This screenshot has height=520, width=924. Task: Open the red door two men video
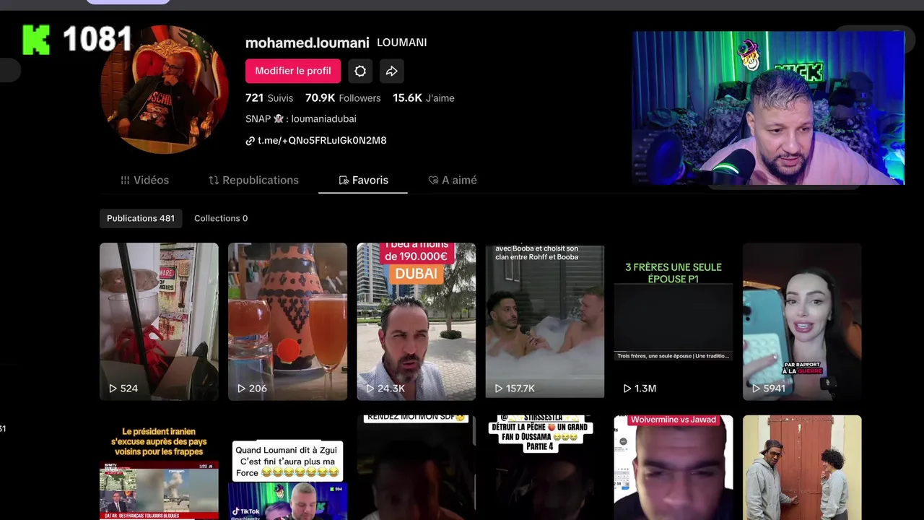(x=802, y=467)
